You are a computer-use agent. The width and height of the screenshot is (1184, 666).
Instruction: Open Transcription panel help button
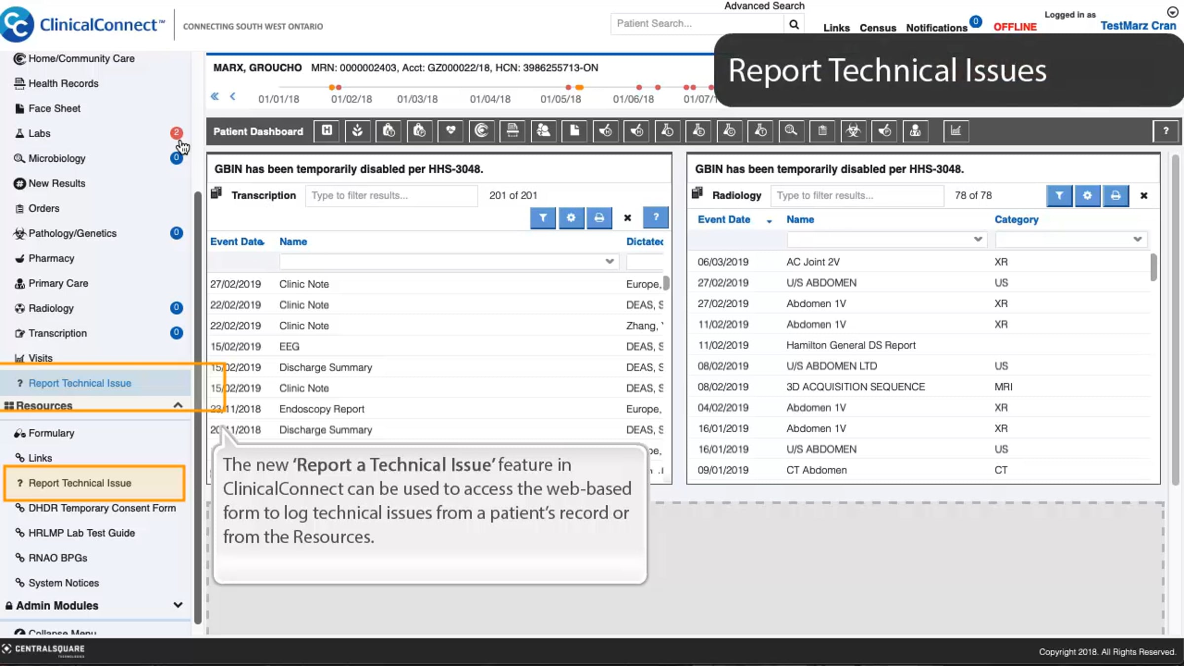[x=656, y=218]
